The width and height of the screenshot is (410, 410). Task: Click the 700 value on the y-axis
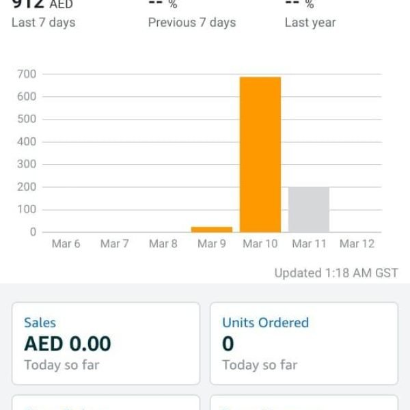point(28,74)
